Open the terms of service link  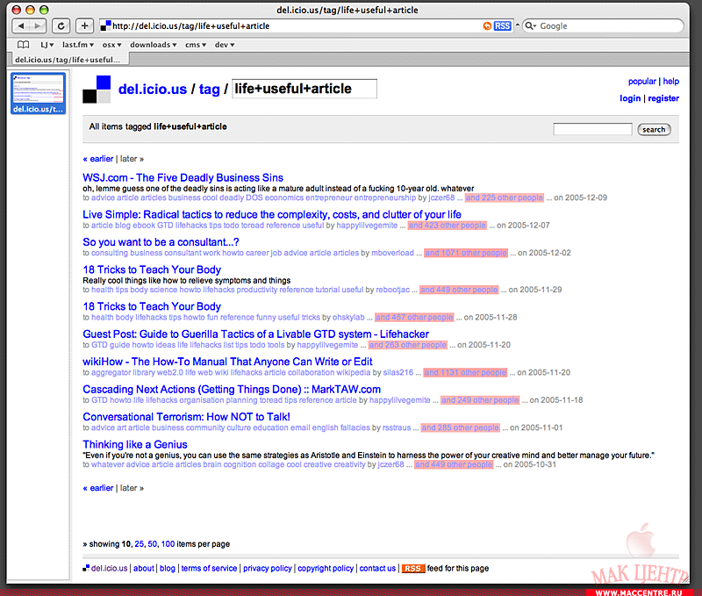pyautogui.click(x=209, y=568)
